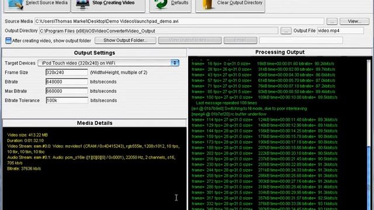Toggle show output folder after creating video
Viewport: 374px width, 210px height.
(8, 40)
